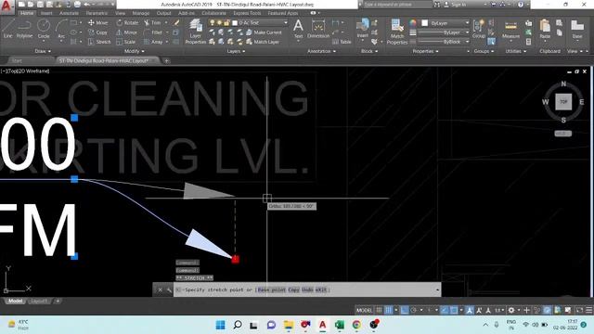The image size is (594, 334).
Task: Switch to the Model layout tab
Action: pyautogui.click(x=15, y=301)
